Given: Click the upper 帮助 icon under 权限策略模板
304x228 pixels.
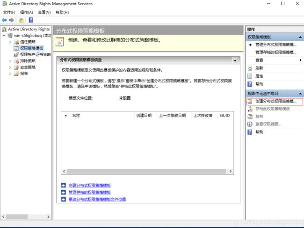Looking at the screenshot, I should pyautogui.click(x=250, y=84).
